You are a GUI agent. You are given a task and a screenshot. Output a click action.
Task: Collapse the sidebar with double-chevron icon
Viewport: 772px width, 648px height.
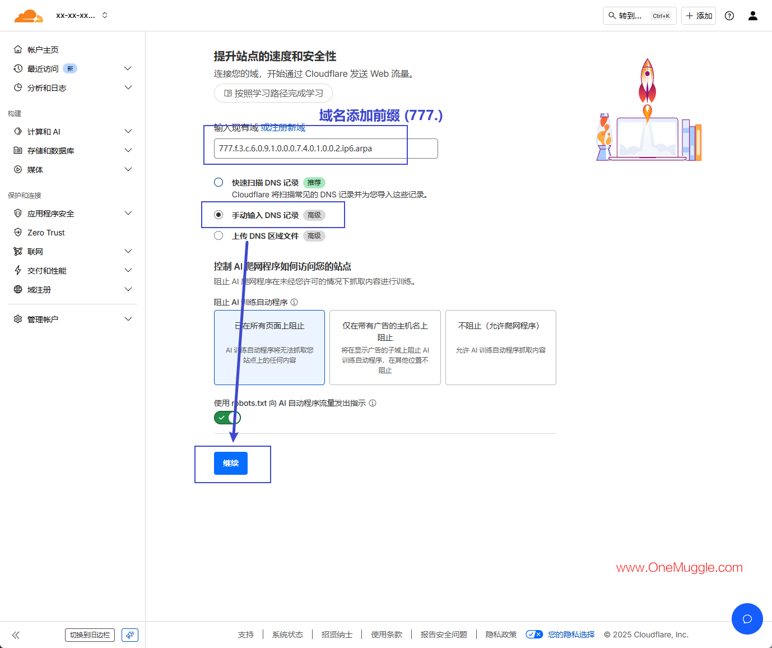click(16, 635)
